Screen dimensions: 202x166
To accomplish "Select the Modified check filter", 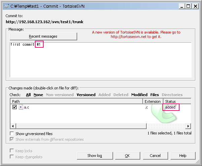I will click(x=139, y=95).
